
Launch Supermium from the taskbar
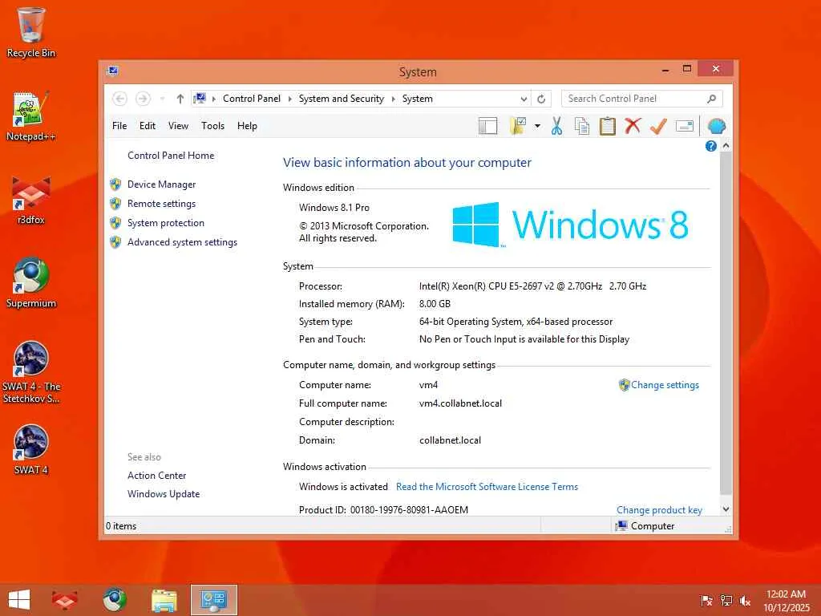click(x=115, y=600)
